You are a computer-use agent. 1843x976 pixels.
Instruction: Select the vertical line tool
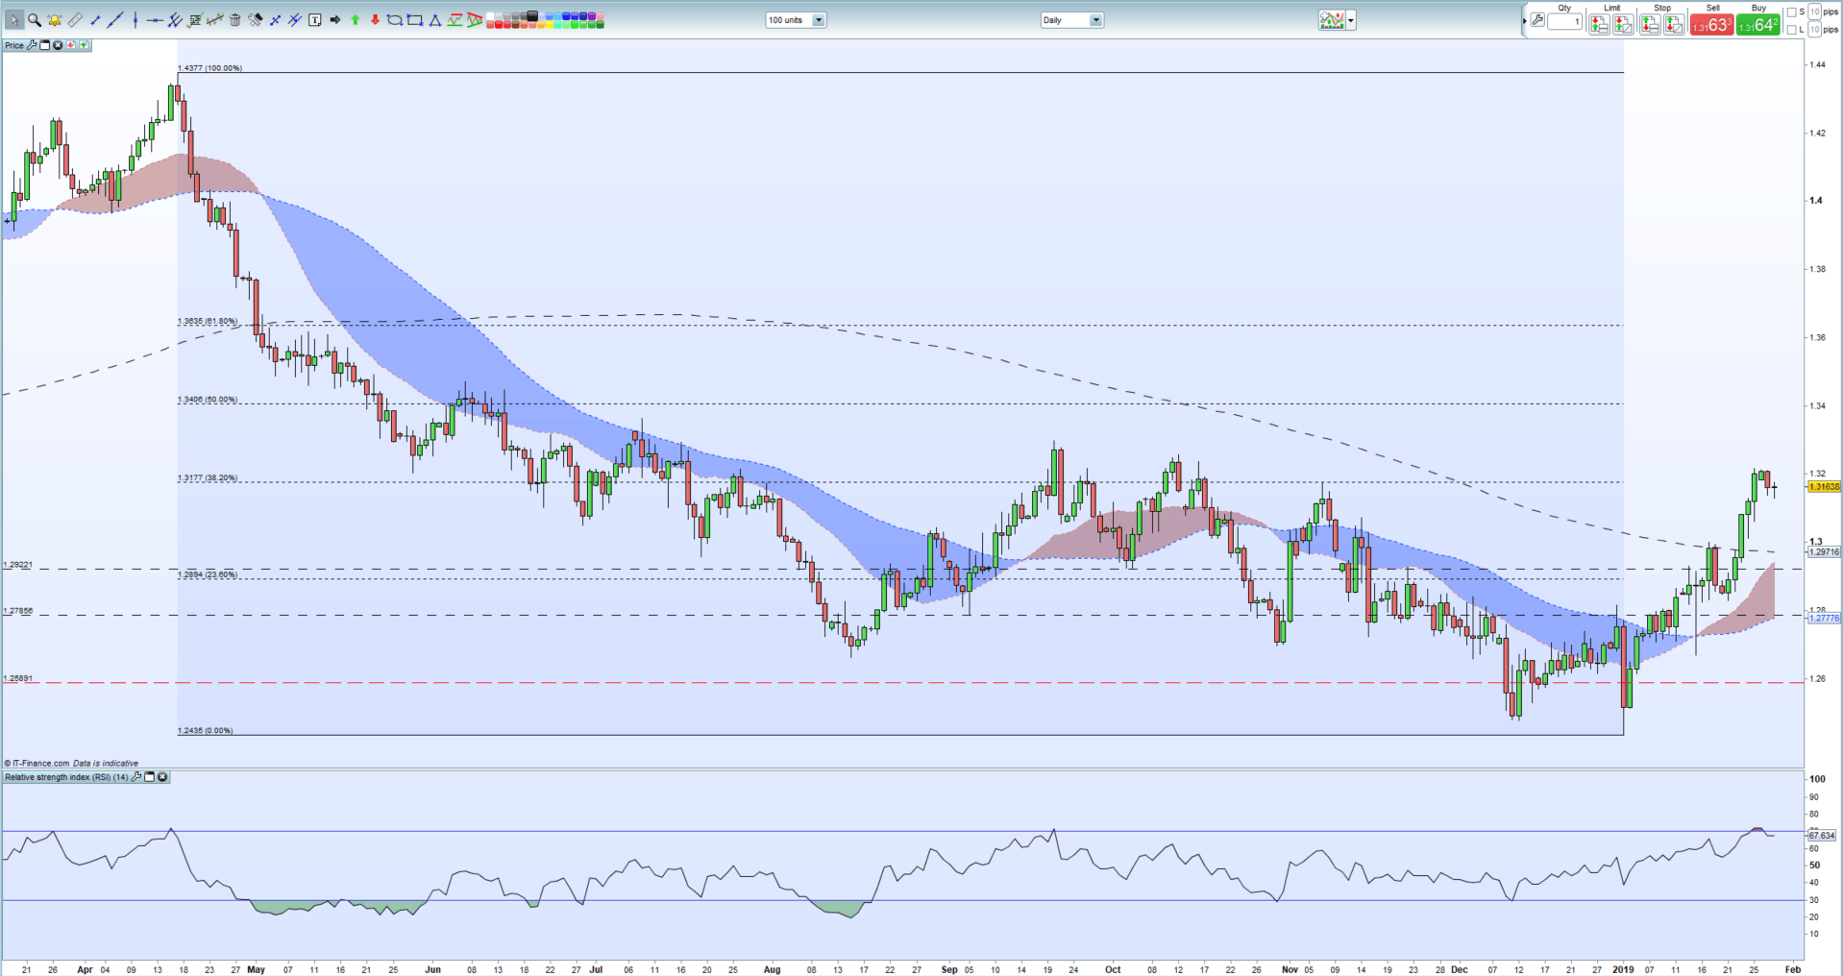pyautogui.click(x=135, y=20)
